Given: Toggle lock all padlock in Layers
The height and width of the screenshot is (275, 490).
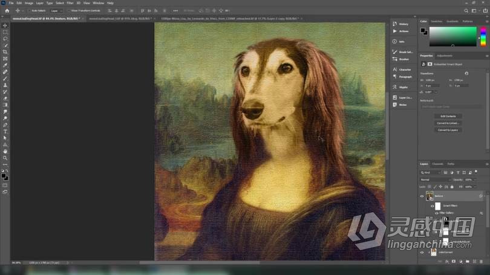Looking at the screenshot, I should (452, 187).
